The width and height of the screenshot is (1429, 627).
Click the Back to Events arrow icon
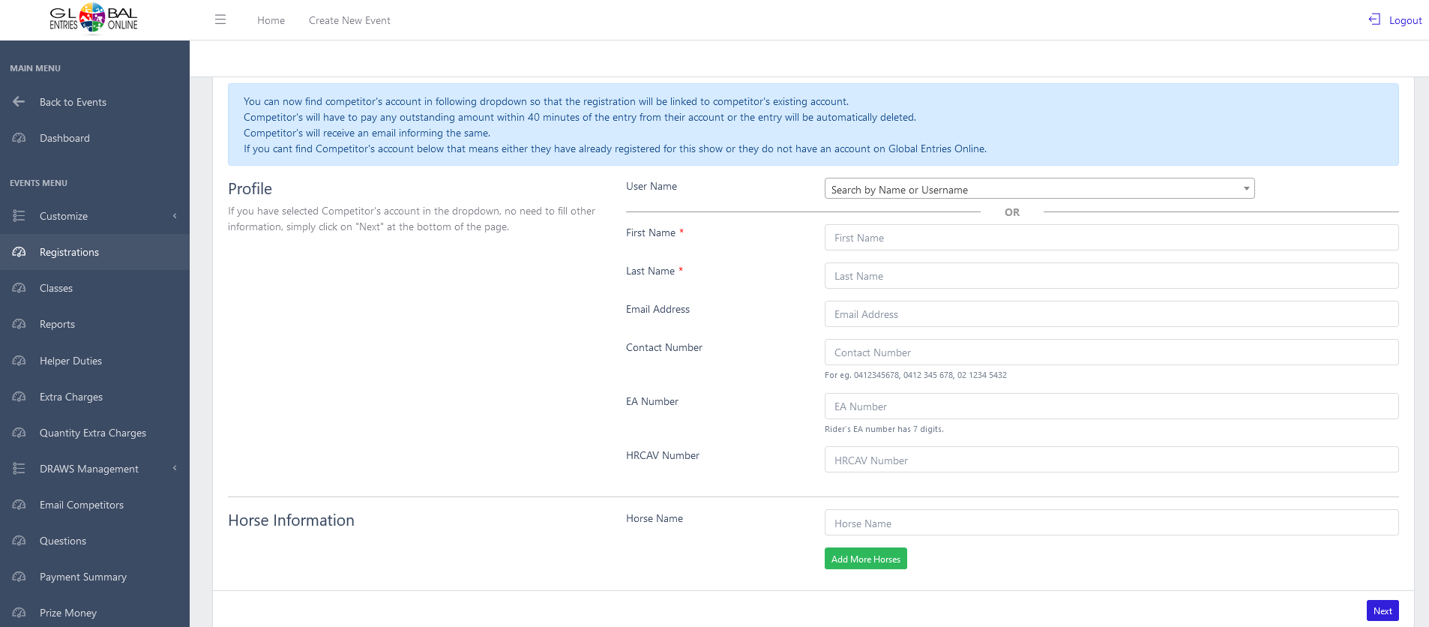(x=19, y=102)
